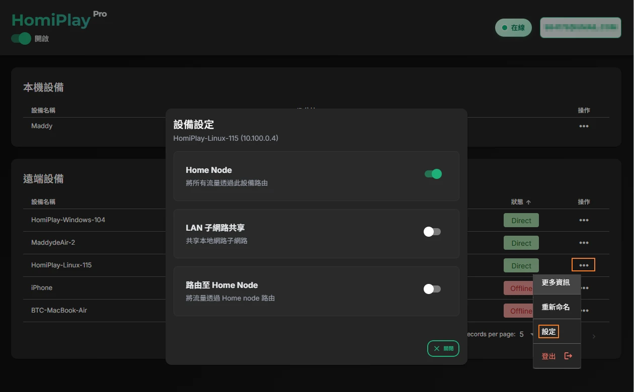Click the 關閉 button in the dialog
The width and height of the screenshot is (634, 392).
click(443, 348)
